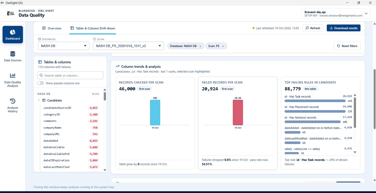
Task: Click the Refresh button
Action: point(313,28)
